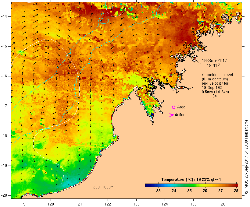
Task: Click the dark blue end of temperature colorbar
Action: pyautogui.click(x=148, y=185)
